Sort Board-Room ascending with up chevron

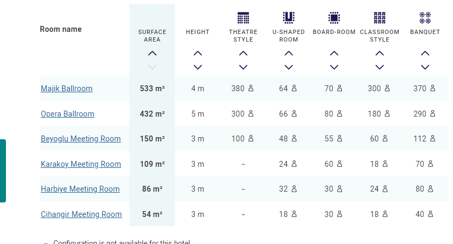click(334, 53)
